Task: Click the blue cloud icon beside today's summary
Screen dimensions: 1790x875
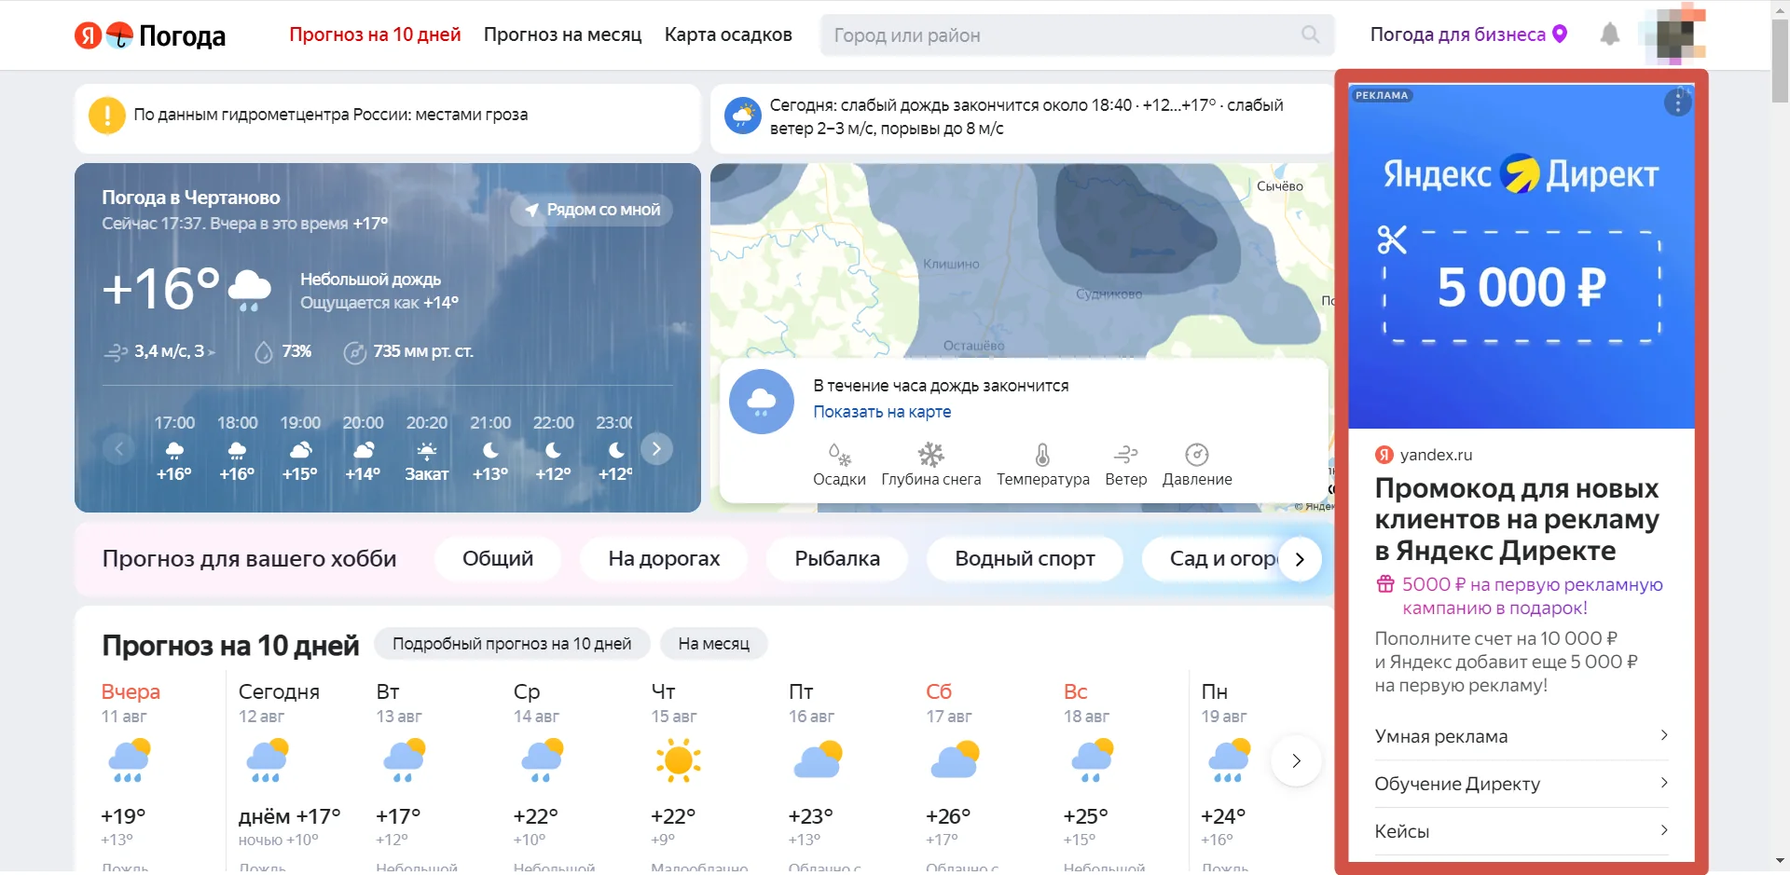Action: point(743,116)
